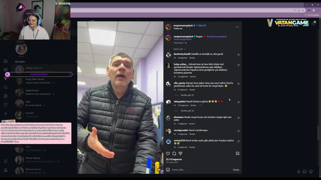Viewport: 321px width, 180px height.
Task: Mute the video with the speaker icon
Action: point(159,169)
